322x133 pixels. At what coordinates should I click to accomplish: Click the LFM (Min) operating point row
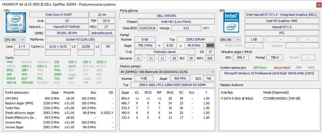(x=59, y=98)
